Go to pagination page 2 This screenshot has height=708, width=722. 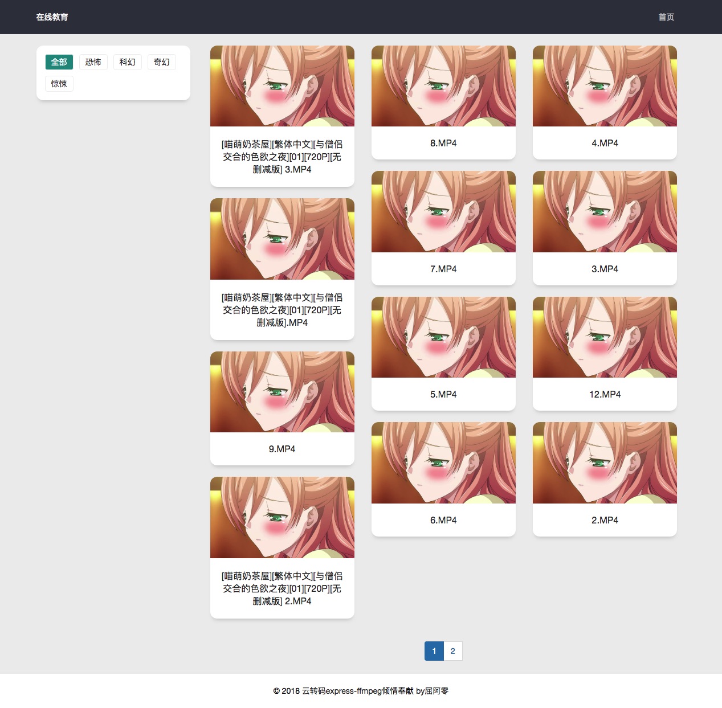click(453, 651)
